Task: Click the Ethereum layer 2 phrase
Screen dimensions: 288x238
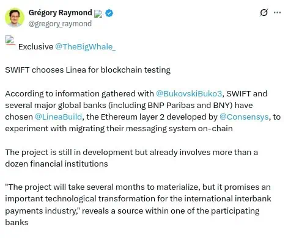Action: [133, 117]
